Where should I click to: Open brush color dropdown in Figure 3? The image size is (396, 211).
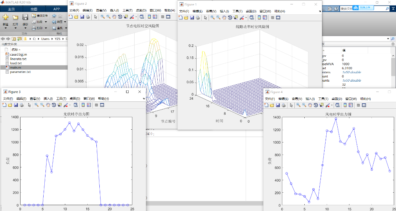tap(70, 105)
